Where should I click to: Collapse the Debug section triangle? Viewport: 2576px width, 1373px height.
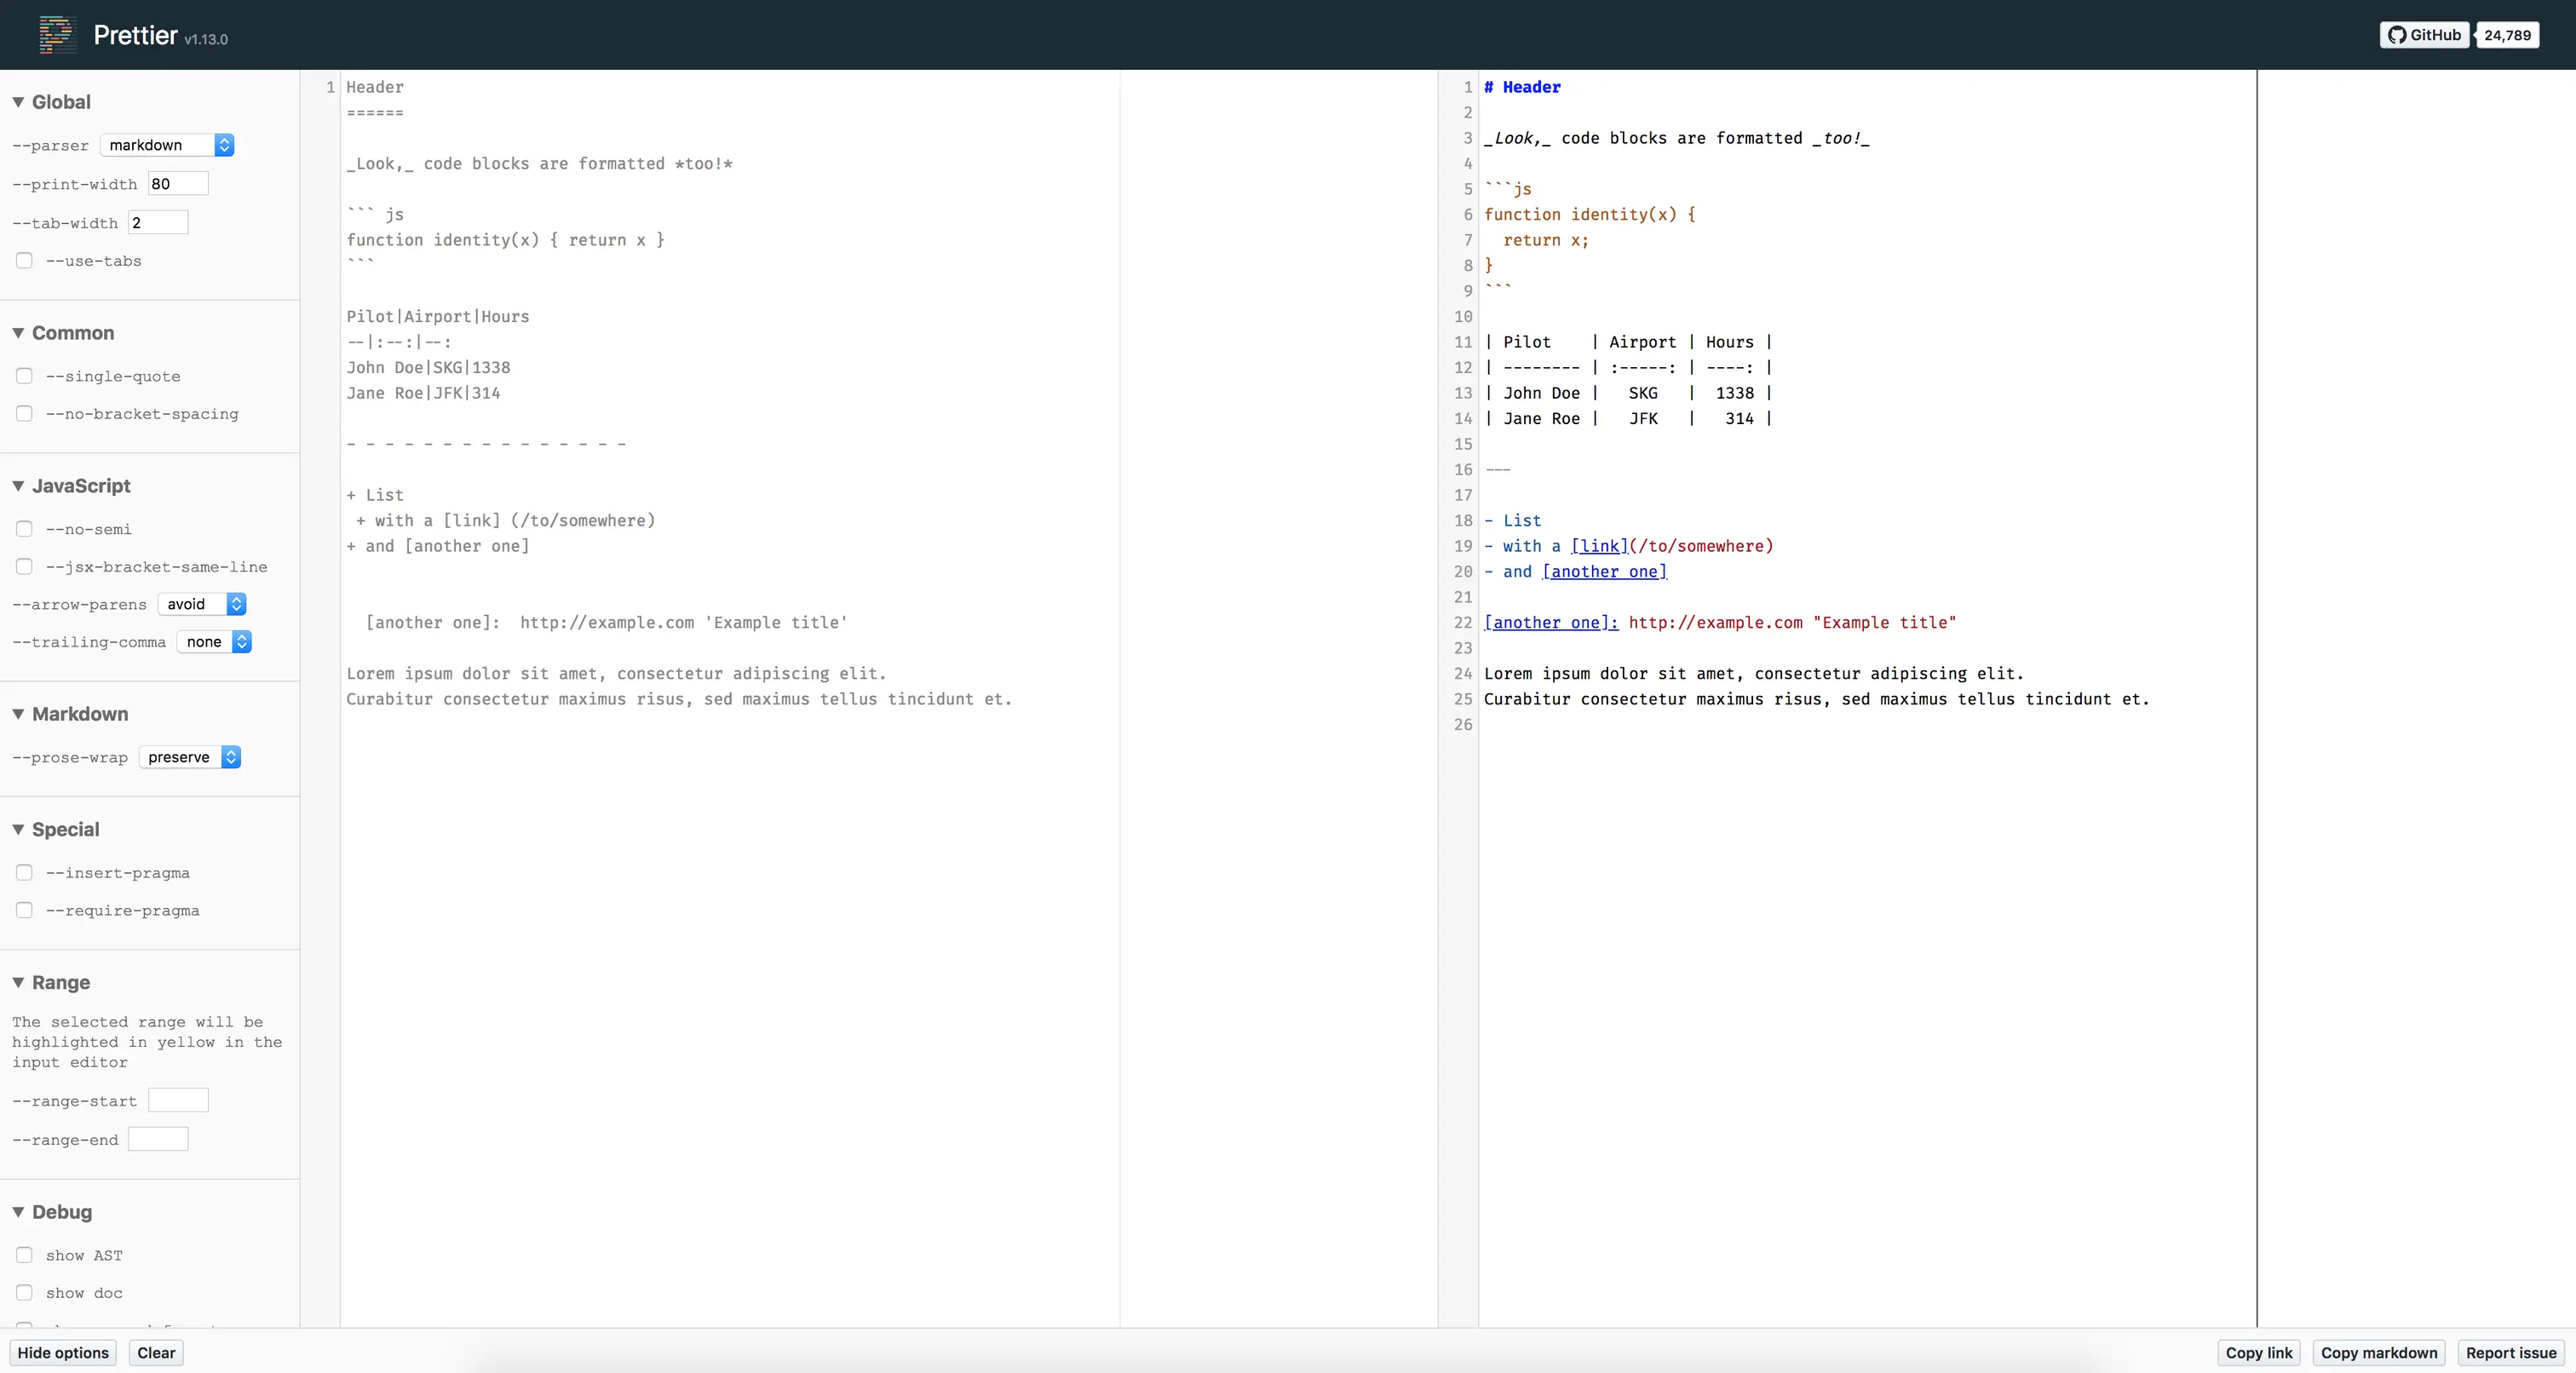coord(18,1212)
